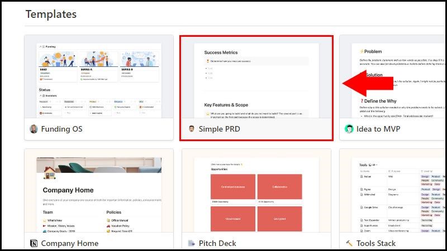The image size is (447, 251).
Task: Click the Simple PRD author avatar icon
Action: tap(192, 129)
